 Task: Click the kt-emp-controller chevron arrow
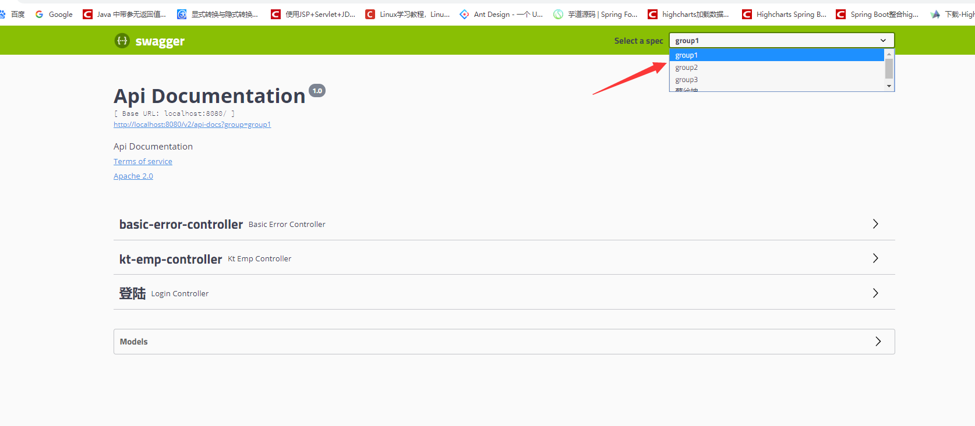875,258
